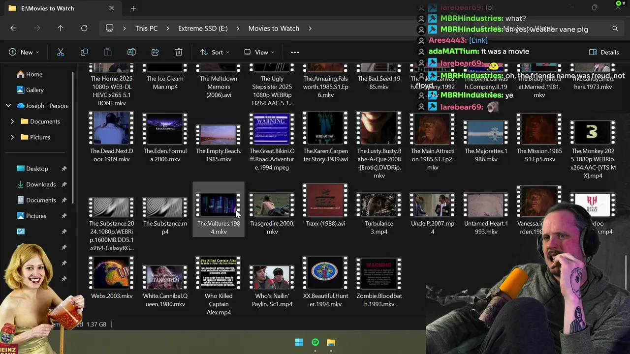
Task: Open pinned Downloads quick access item
Action: coord(40,184)
